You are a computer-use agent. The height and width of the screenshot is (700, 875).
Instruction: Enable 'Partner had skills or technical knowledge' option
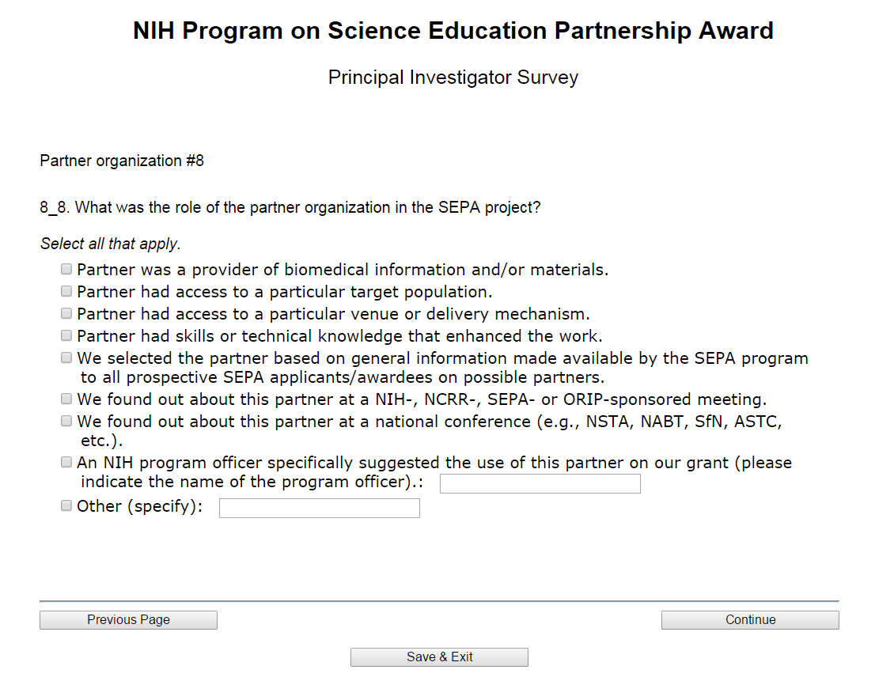[x=66, y=336]
